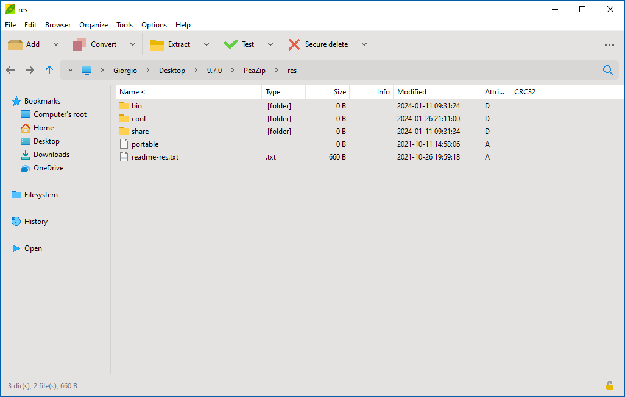Click the portable file icon
The height and width of the screenshot is (397, 625).
pyautogui.click(x=124, y=144)
